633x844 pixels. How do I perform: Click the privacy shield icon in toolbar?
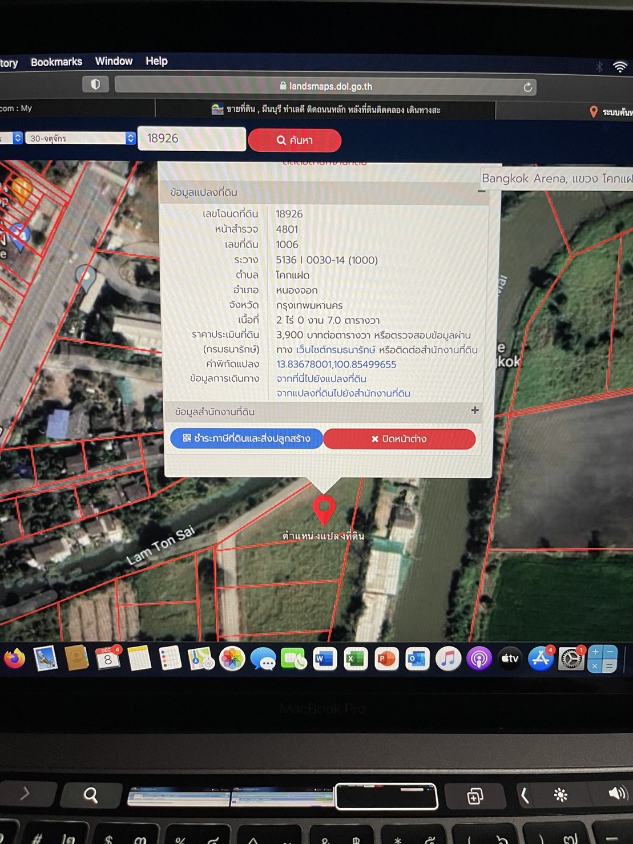95,85
